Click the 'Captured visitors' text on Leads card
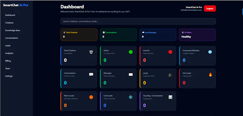This screenshot has height=116, width=243. point(149,76)
